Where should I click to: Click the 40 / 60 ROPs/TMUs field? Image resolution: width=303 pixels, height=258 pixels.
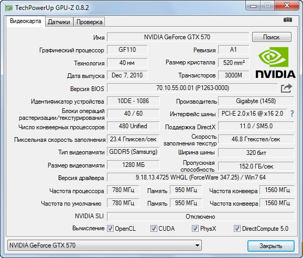(133, 114)
